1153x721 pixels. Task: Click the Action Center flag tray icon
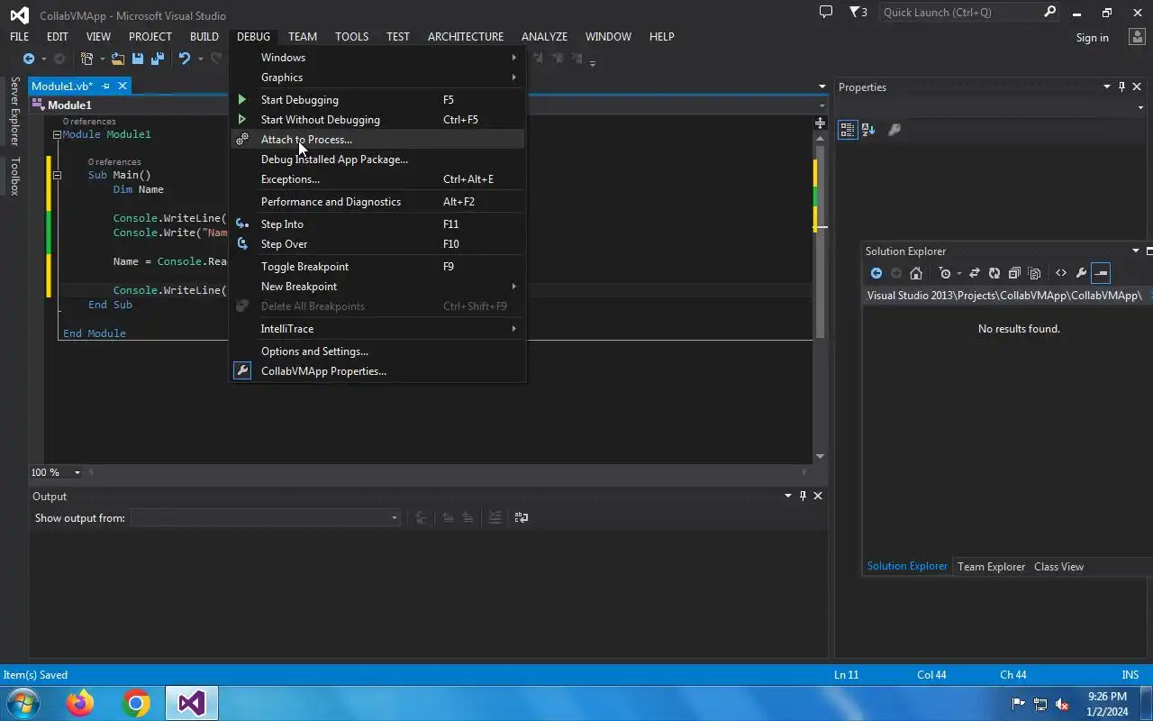1019,704
